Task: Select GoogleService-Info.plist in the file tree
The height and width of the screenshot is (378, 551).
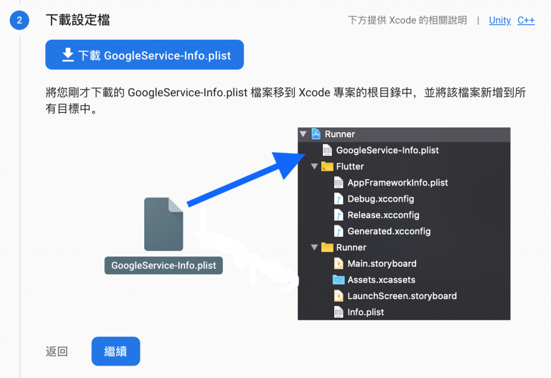Action: point(387,151)
